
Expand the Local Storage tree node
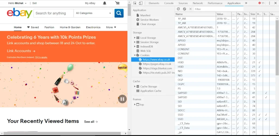click(x=135, y=38)
